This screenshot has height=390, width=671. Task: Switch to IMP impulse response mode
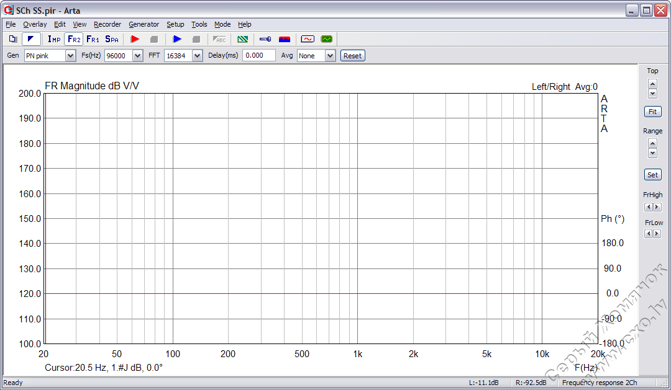point(54,39)
